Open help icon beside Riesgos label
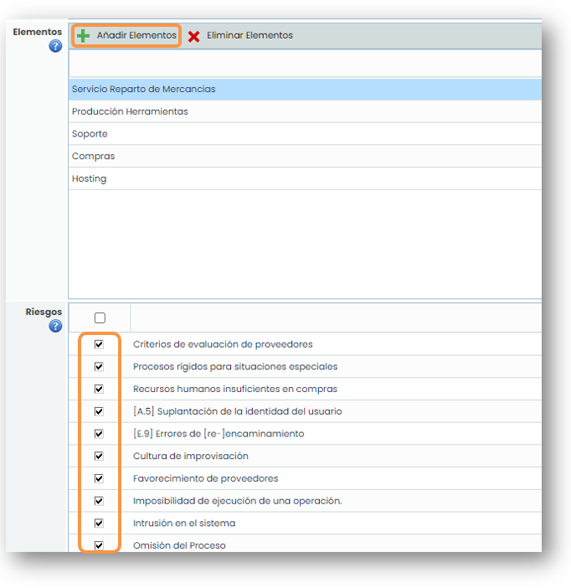Screen dimensions: 571x588 pyautogui.click(x=55, y=326)
